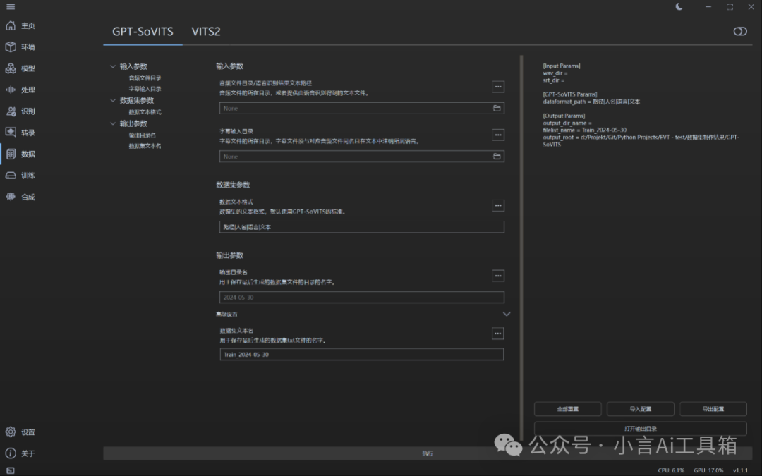
Task: Focus the 输出目录名 input field
Action: (361, 298)
